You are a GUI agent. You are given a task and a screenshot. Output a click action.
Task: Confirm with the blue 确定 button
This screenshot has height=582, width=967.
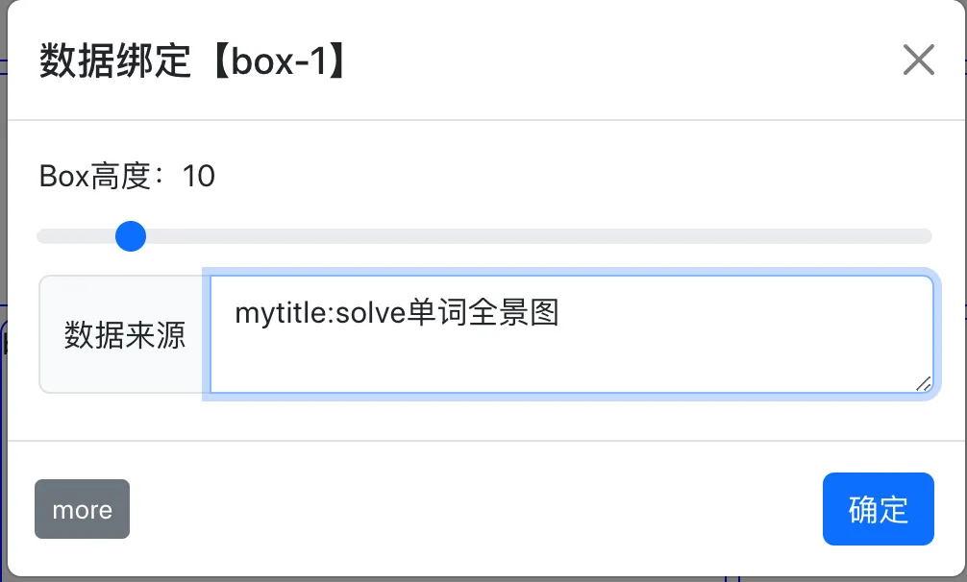(x=878, y=509)
